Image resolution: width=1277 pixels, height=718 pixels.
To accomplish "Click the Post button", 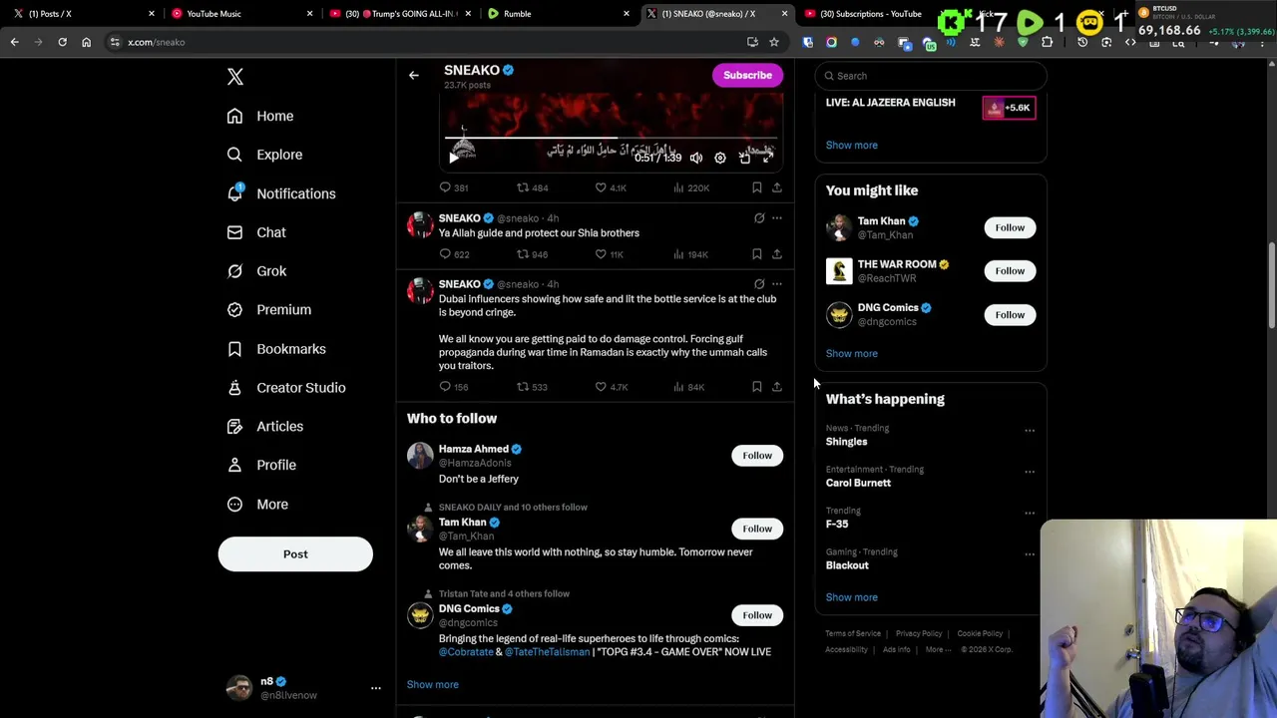I will tap(295, 554).
